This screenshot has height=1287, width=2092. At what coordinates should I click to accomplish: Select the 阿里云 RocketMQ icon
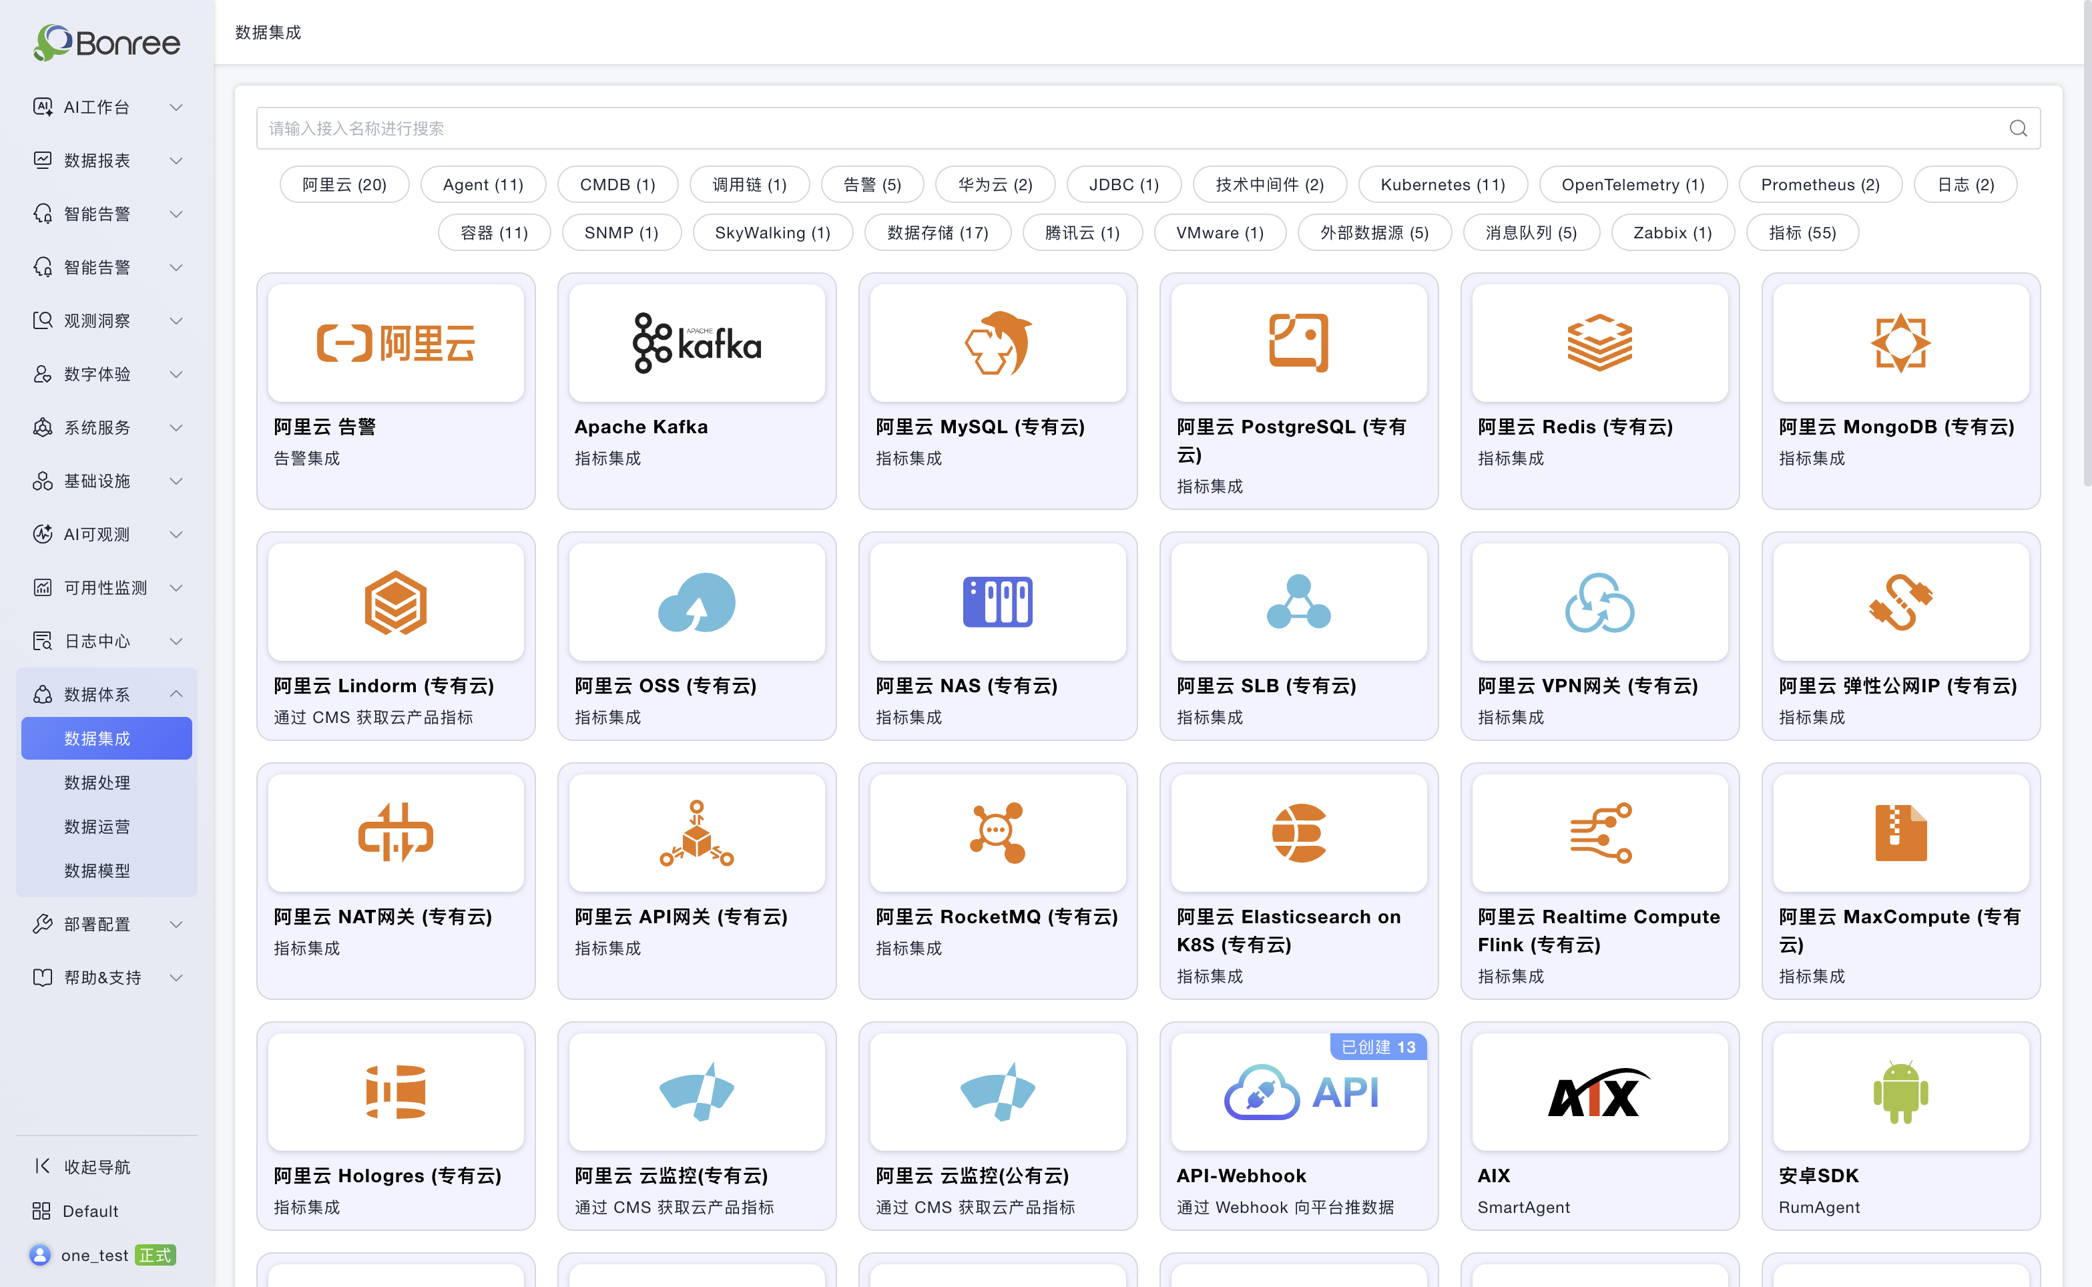(997, 832)
